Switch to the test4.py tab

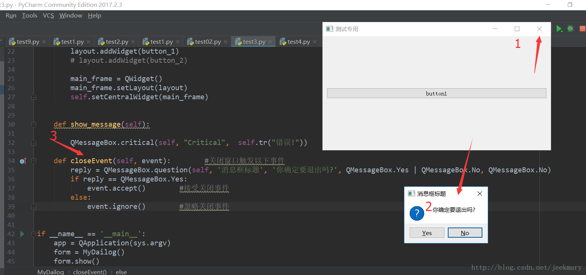point(299,42)
